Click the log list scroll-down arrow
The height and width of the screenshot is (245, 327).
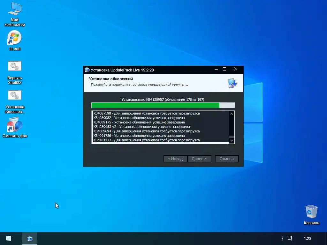click(x=232, y=141)
